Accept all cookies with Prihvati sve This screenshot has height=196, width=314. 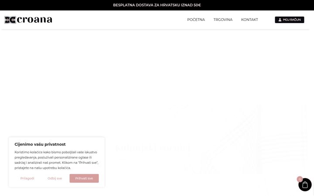(84, 178)
